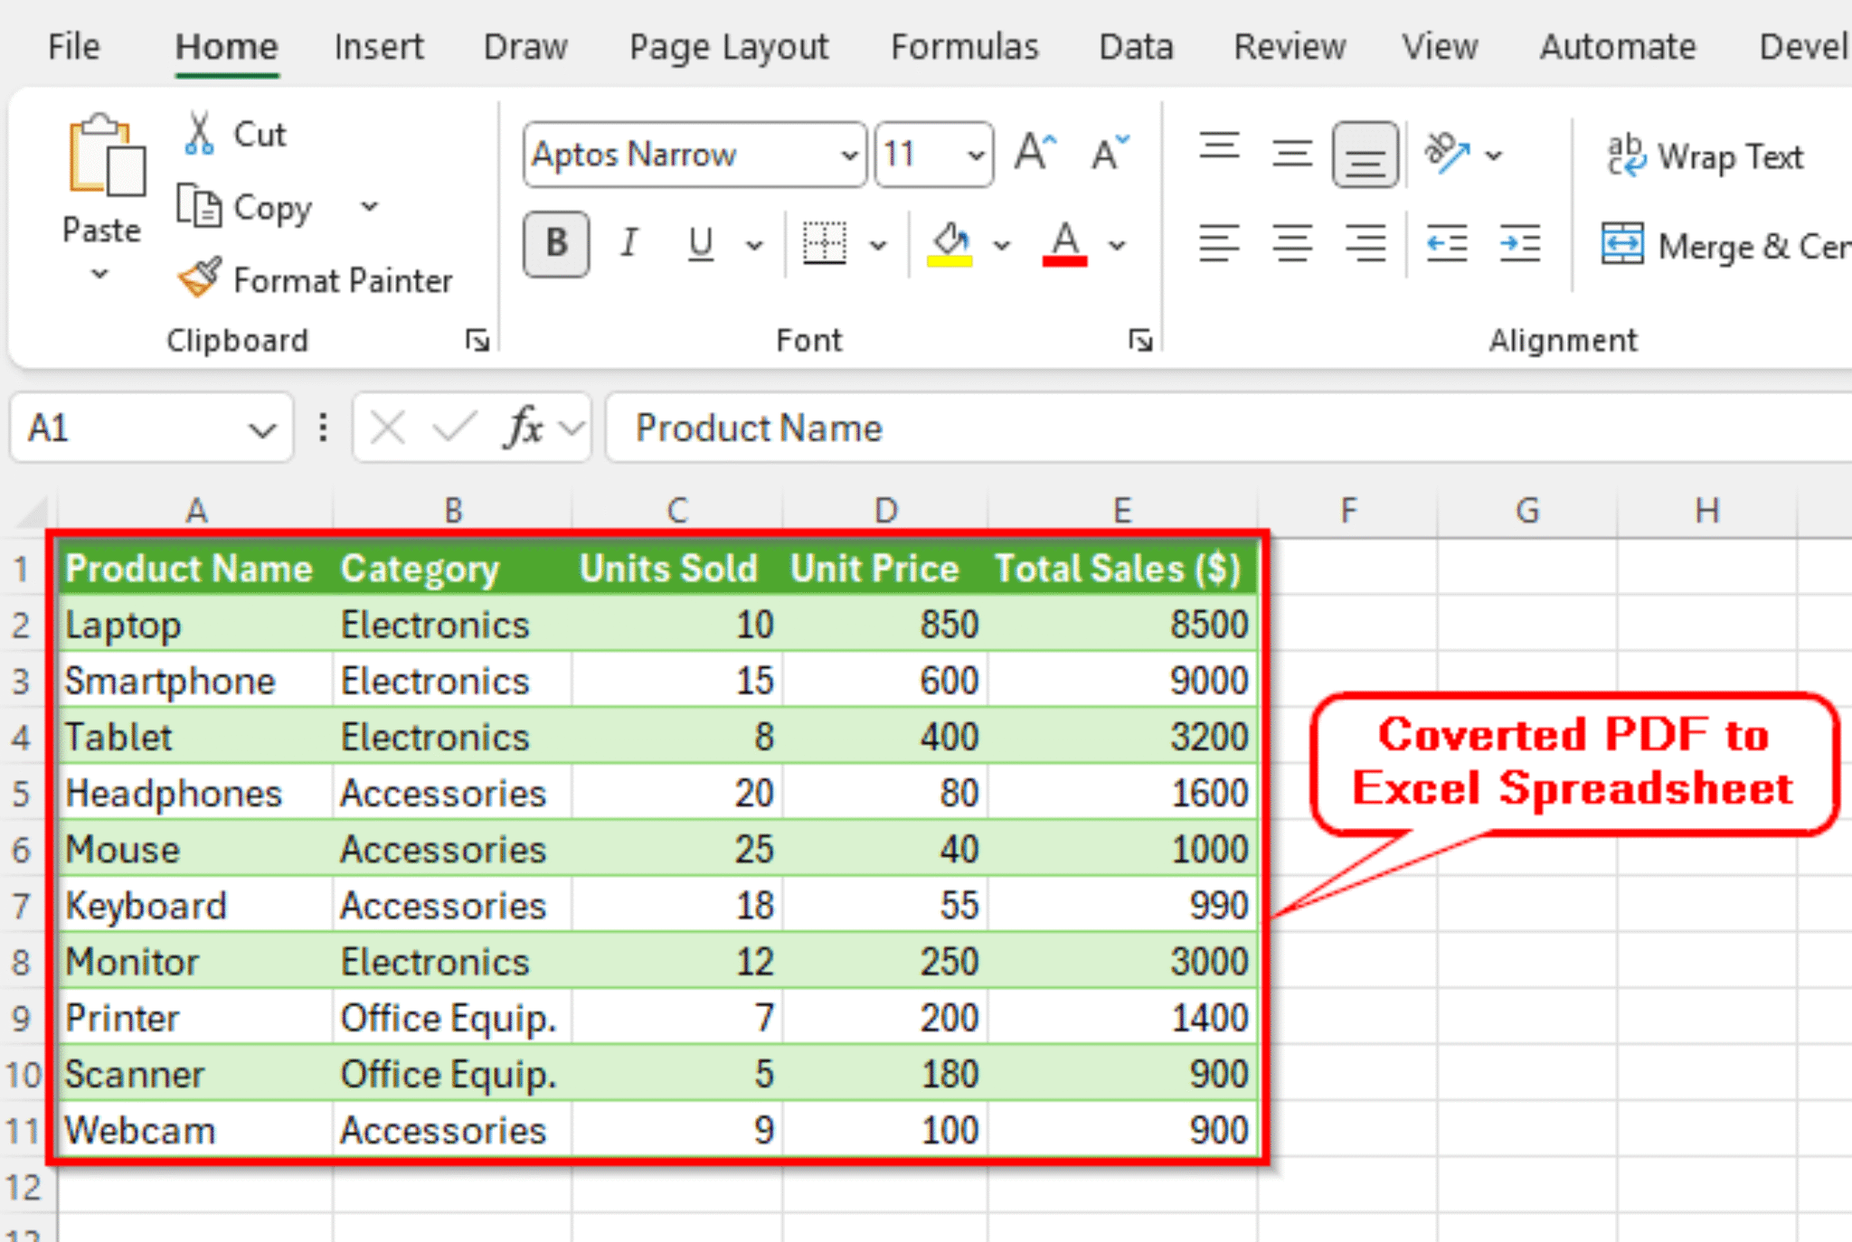
Task: Toggle Bottom Align
Action: (1365, 155)
